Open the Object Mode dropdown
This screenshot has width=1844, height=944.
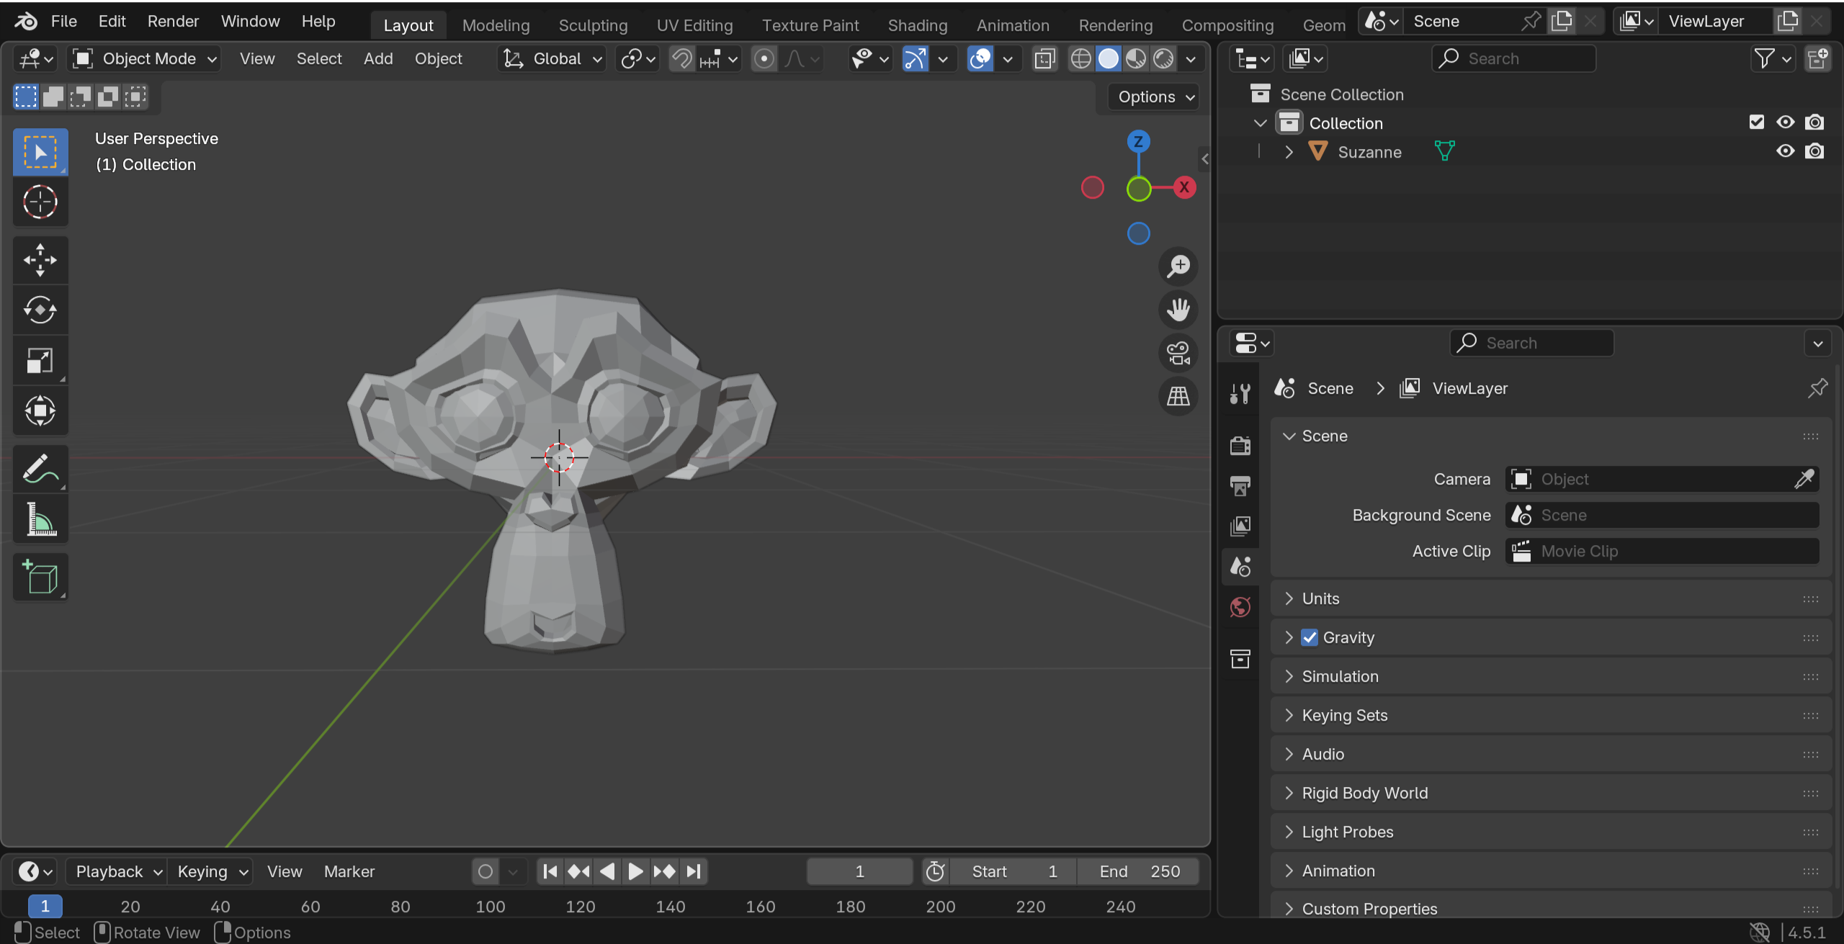click(x=145, y=59)
